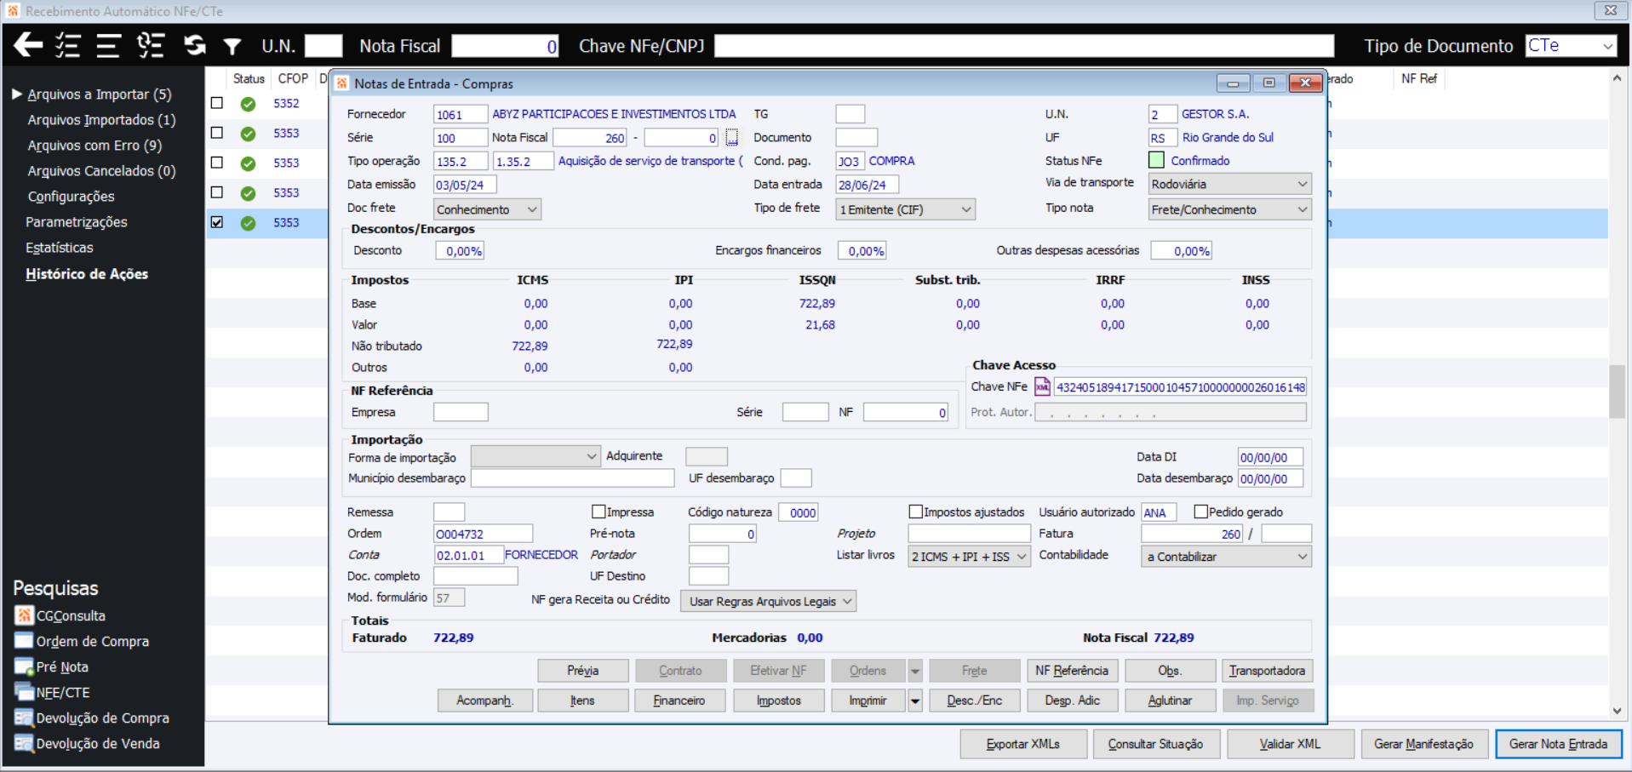The height and width of the screenshot is (772, 1632).
Task: Open the Contabilidade dropdown
Action: point(1226,557)
